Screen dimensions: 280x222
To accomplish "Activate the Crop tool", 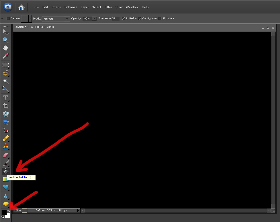I will point(5,106).
